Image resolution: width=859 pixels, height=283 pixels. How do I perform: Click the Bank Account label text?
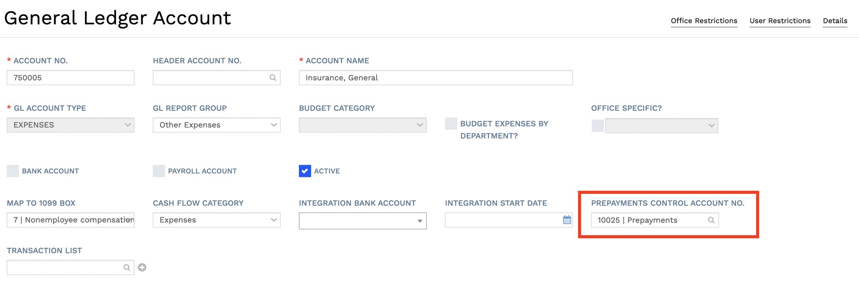point(50,171)
